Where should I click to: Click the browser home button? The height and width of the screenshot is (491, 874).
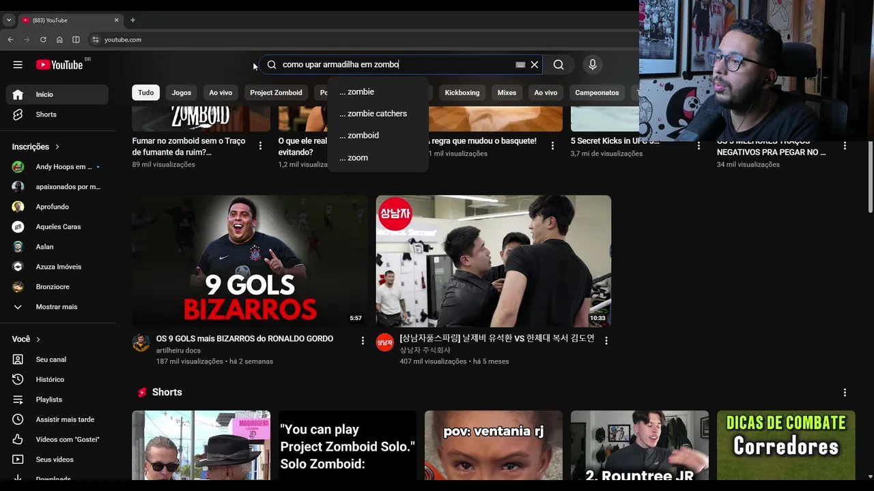pyautogui.click(x=59, y=40)
